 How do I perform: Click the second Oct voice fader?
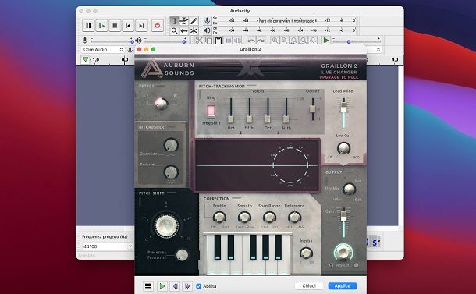268,119
